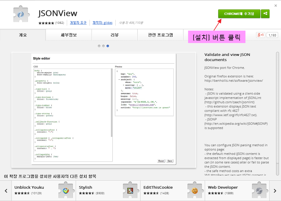The image size is (281, 201).
Task: Click the Unblock Youku star rating
Action: tap(22, 193)
